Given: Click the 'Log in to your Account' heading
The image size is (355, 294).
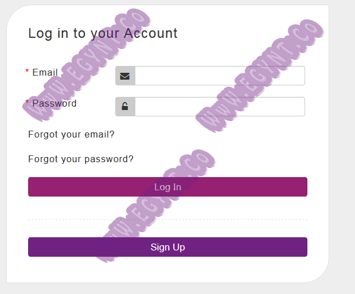Looking at the screenshot, I should (103, 33).
